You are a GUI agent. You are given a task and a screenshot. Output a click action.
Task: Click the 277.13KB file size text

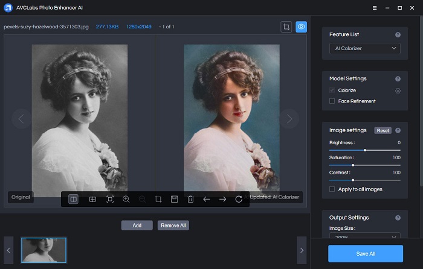pyautogui.click(x=107, y=27)
